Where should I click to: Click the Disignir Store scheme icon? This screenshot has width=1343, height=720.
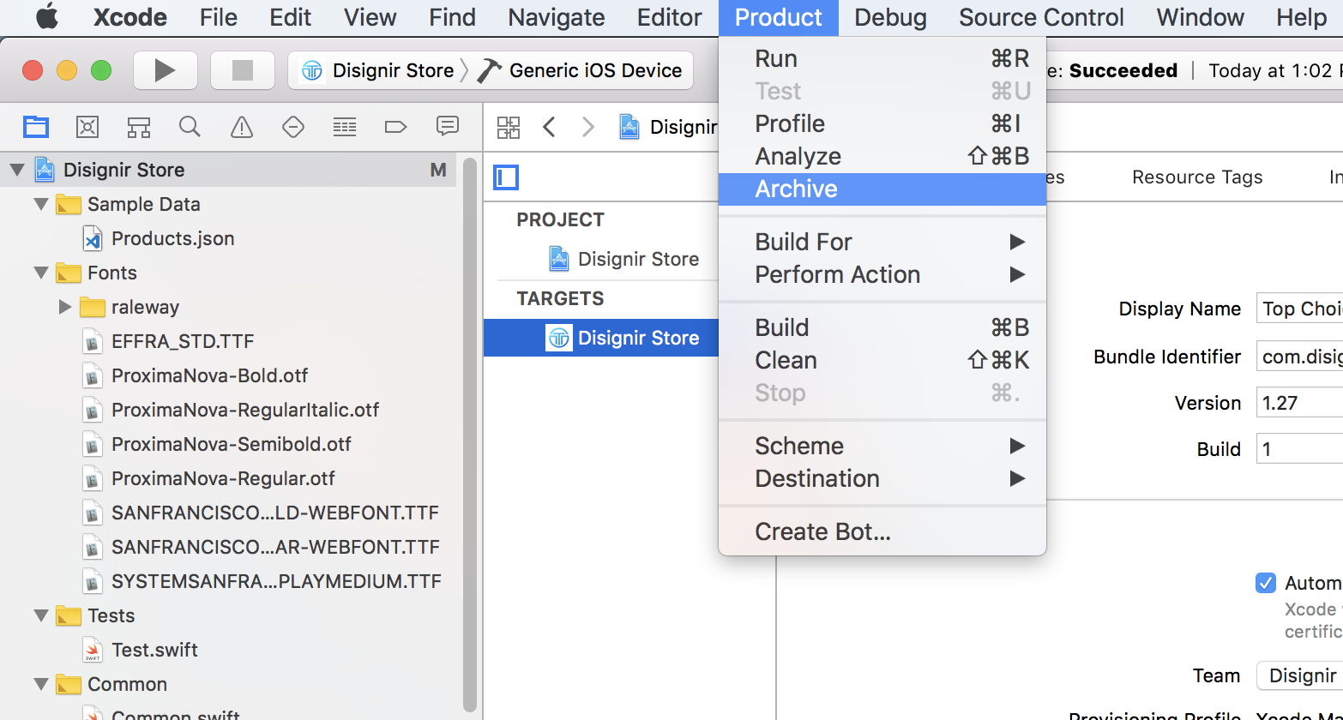click(x=313, y=70)
